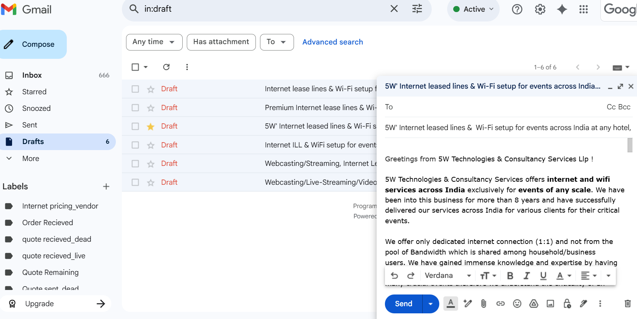The height and width of the screenshot is (319, 637).
Task: Insert files using Google Drive
Action: (x=534, y=304)
